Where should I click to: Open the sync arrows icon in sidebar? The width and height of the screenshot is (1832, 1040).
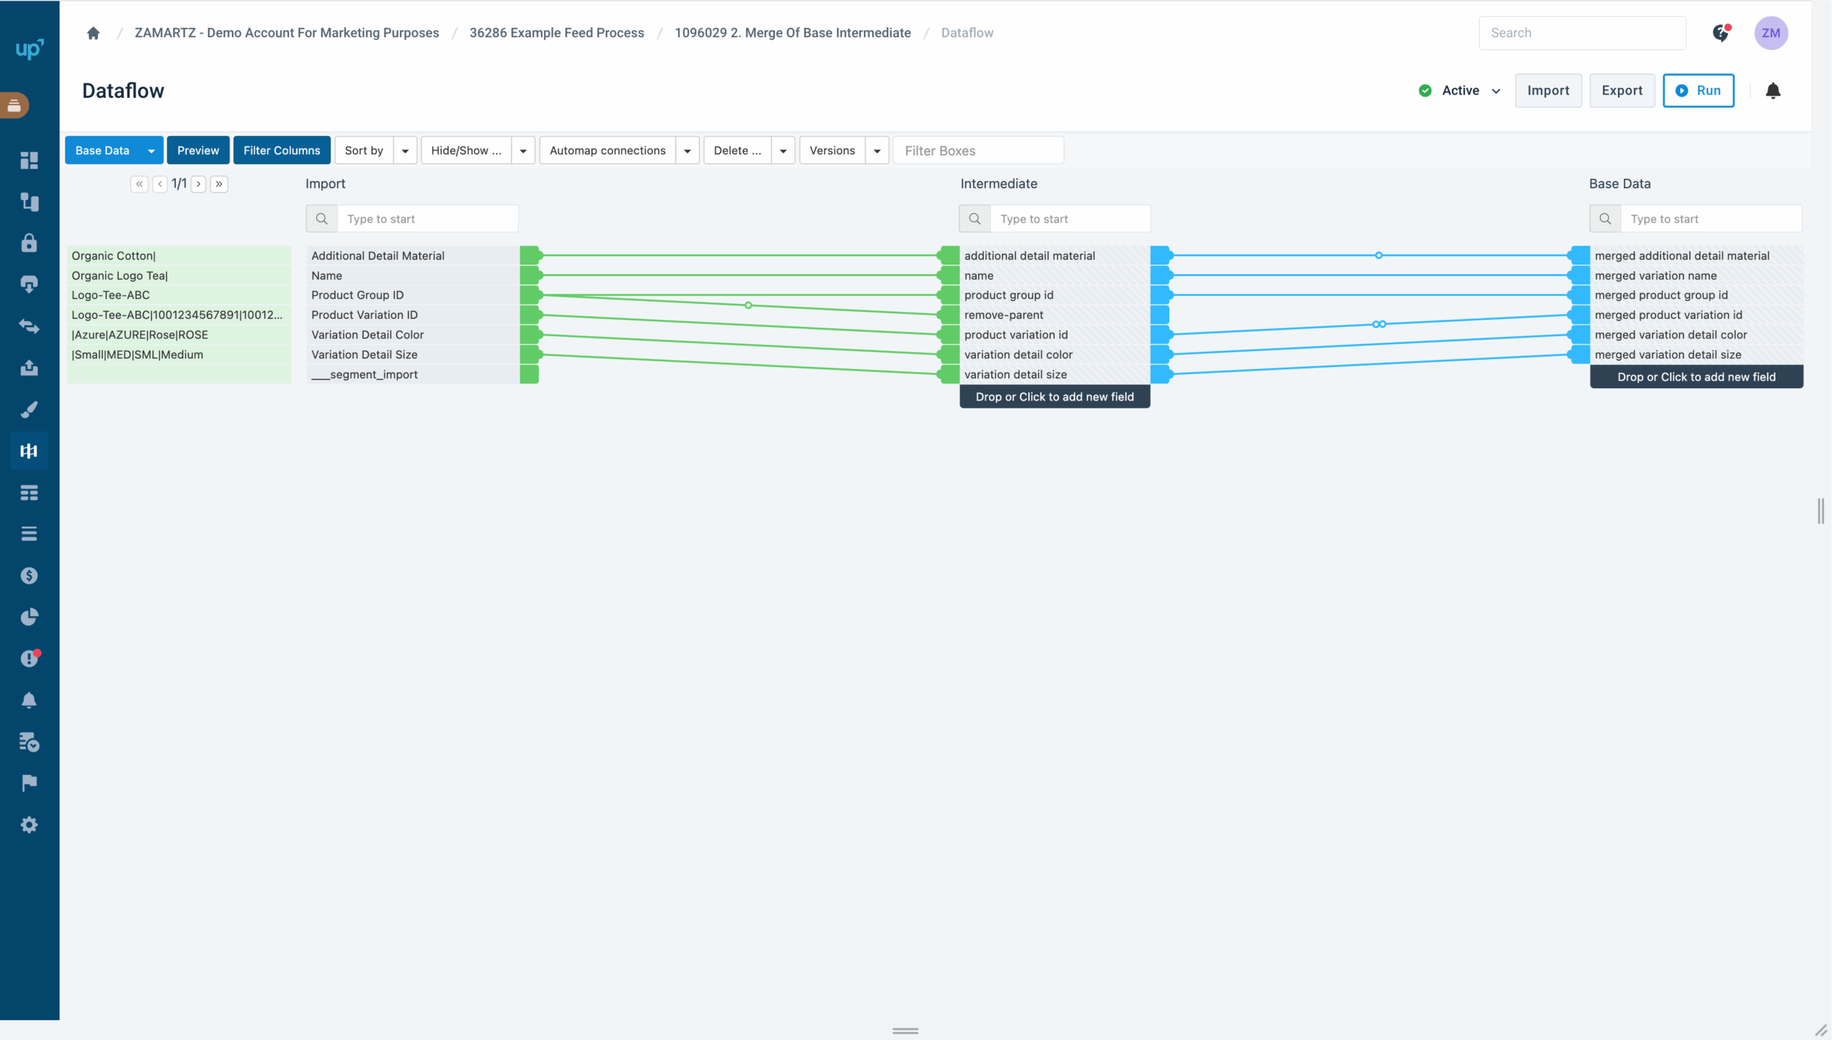tap(29, 326)
